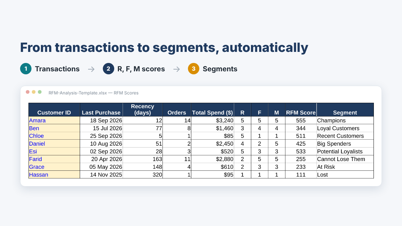
Task: Select RFM score "425"
Action: click(x=301, y=144)
